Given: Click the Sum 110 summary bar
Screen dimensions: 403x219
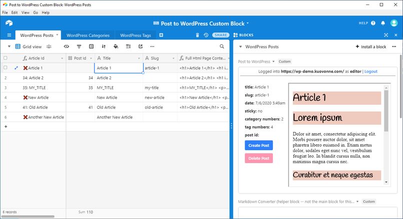Looking at the screenshot, I should (85, 212).
